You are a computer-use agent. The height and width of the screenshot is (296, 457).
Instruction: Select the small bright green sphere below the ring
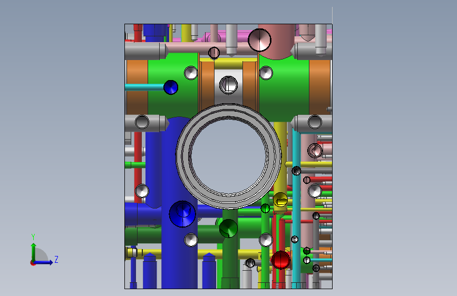point(265,209)
